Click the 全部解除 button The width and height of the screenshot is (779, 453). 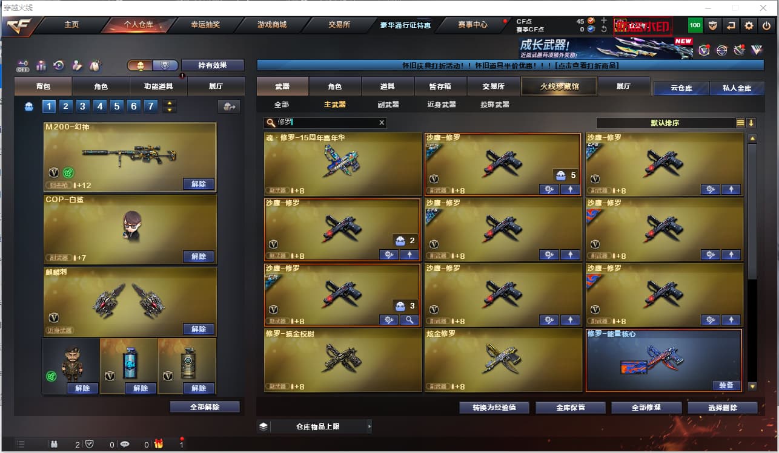[x=205, y=407]
